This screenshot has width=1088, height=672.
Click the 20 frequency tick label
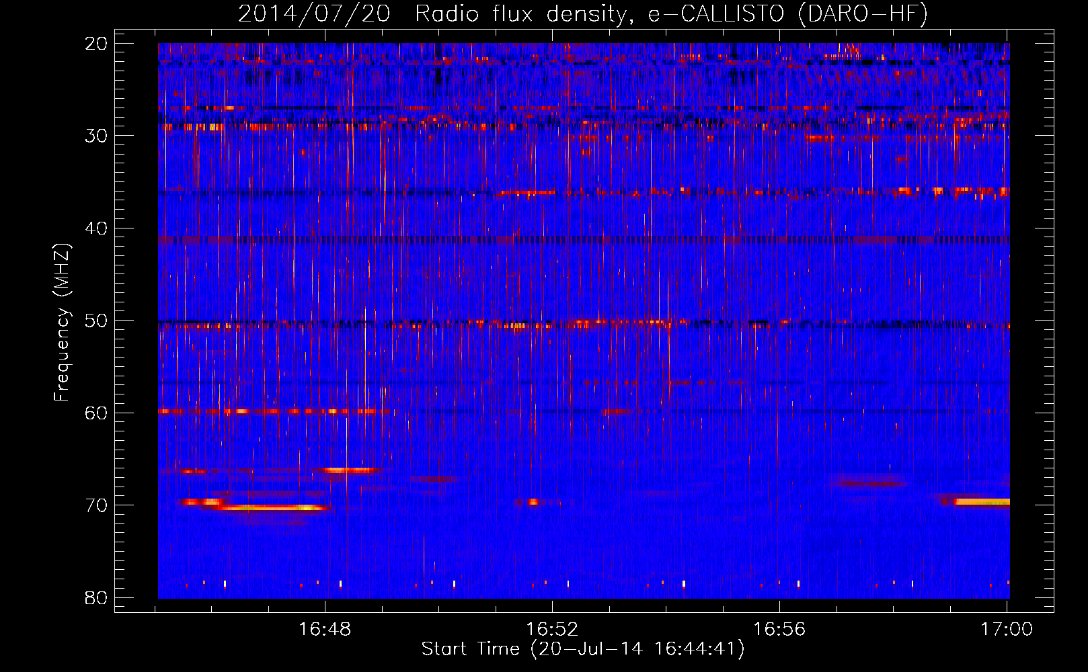point(96,44)
